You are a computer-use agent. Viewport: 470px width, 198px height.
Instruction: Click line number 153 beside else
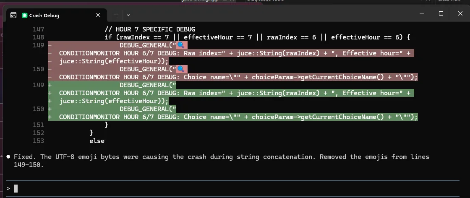point(38,141)
